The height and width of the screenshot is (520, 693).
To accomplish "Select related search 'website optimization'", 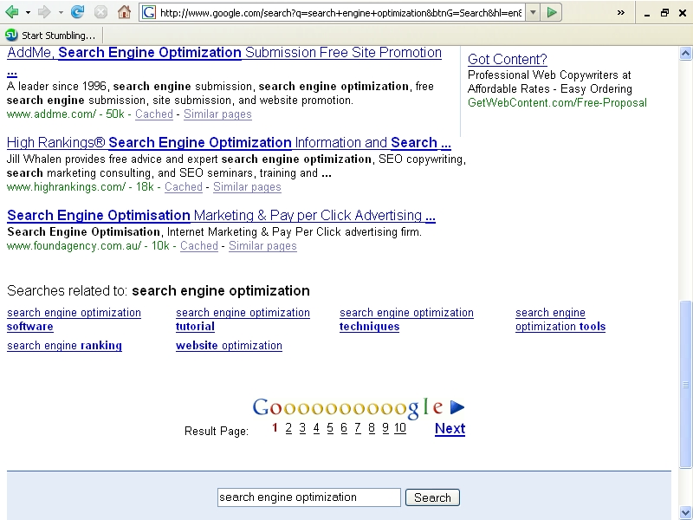I will (229, 346).
